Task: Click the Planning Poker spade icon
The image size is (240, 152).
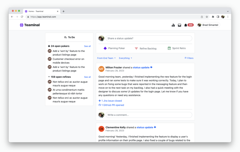Action: tap(105, 48)
